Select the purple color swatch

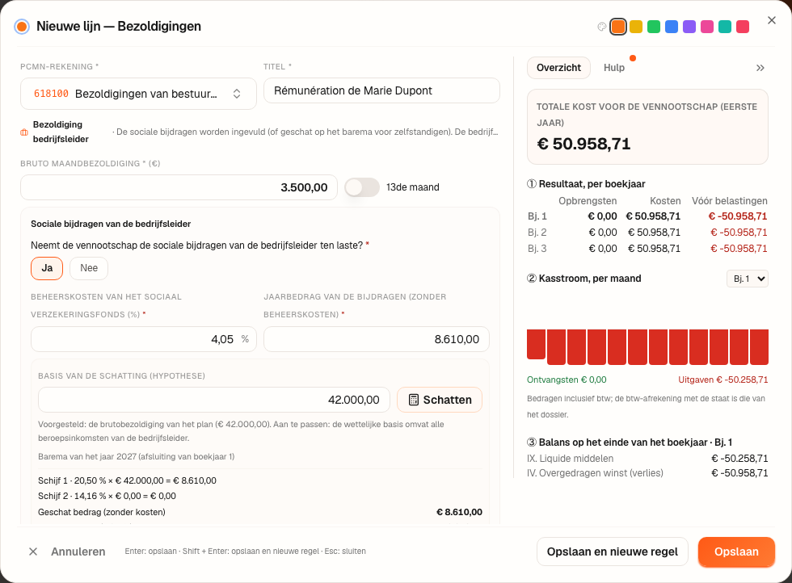pos(689,27)
